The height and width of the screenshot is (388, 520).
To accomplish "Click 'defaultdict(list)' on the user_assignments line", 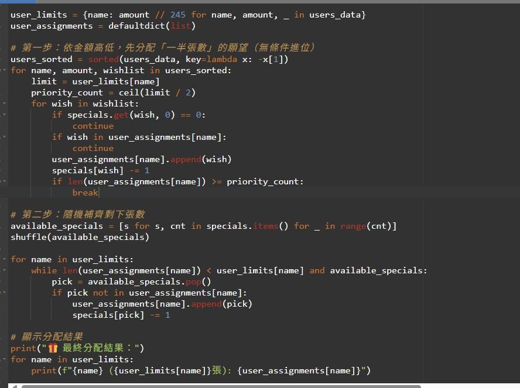I will tap(152, 26).
